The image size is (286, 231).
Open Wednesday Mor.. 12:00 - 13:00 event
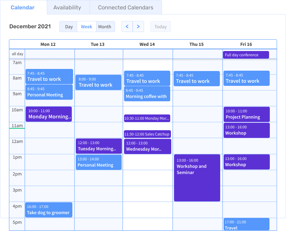point(147,146)
